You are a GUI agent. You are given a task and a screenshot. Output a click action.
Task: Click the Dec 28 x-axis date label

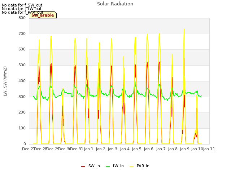[x=40, y=149]
